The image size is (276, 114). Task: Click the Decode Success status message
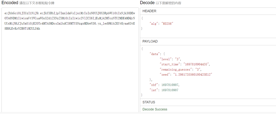(155, 109)
